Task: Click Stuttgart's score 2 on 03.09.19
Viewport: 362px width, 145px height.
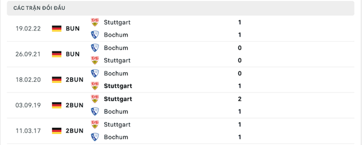Action: (240, 99)
